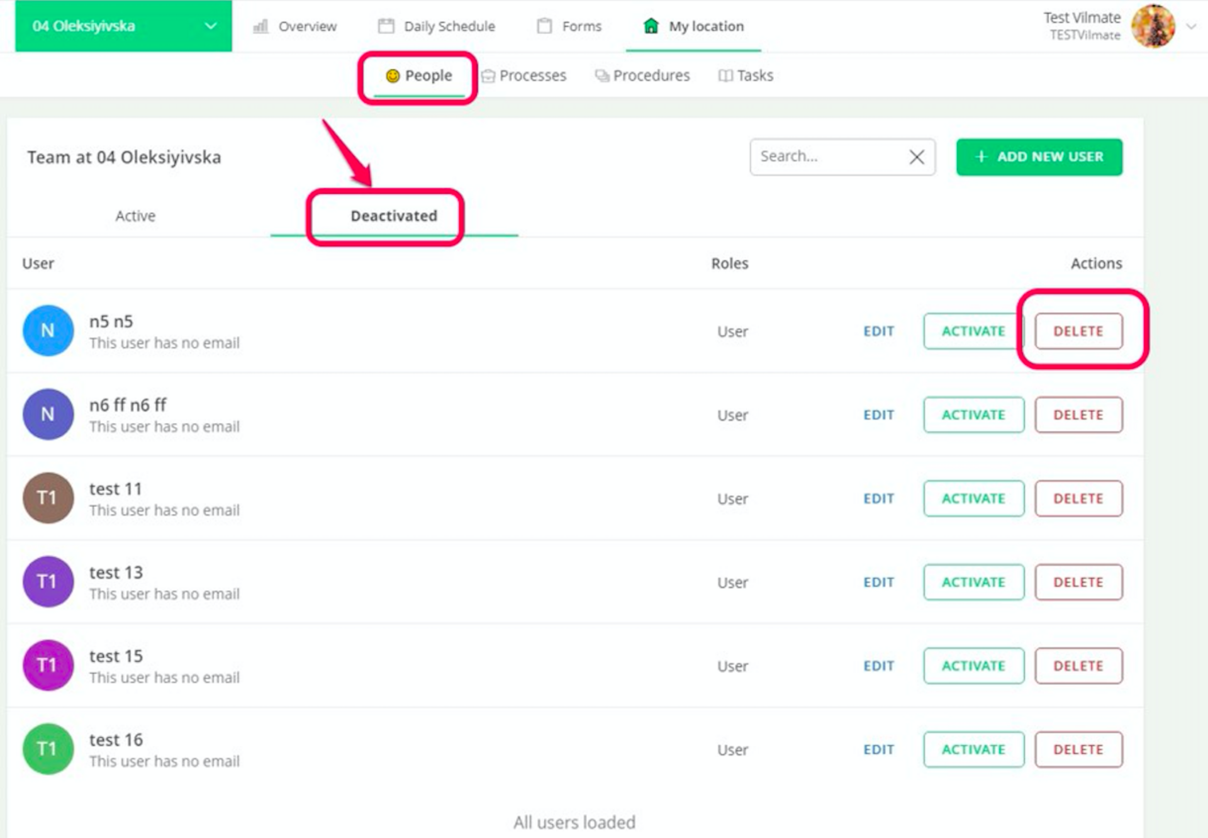The height and width of the screenshot is (838, 1208).
Task: Click the Procedures icon
Action: pyautogui.click(x=602, y=76)
